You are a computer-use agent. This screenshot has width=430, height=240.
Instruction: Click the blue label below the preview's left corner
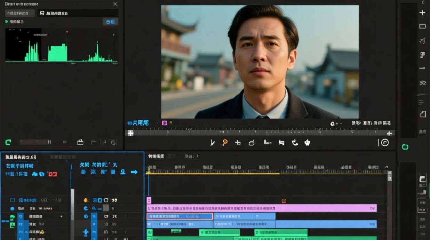tap(138, 123)
